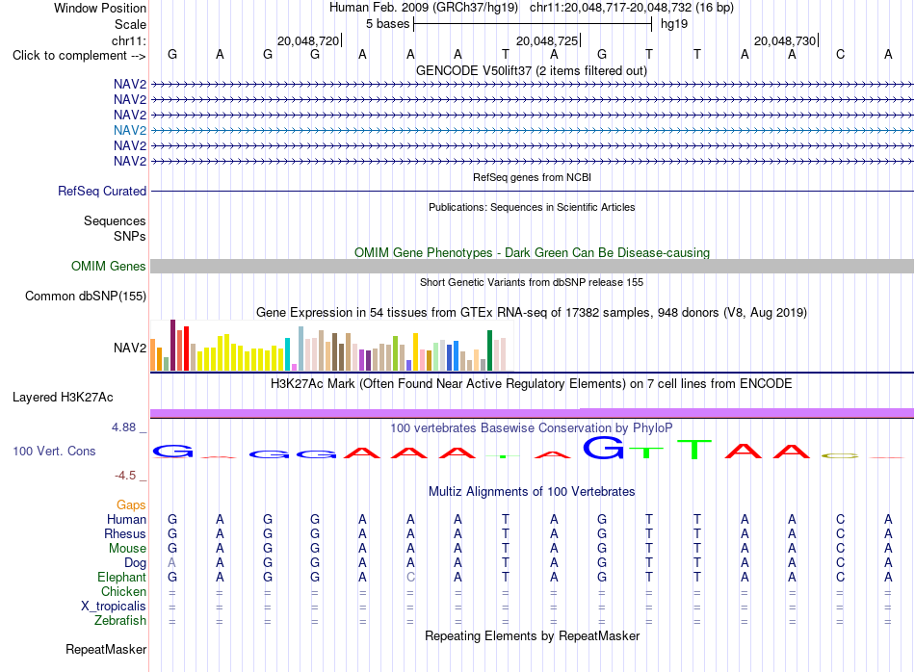Click the light-blue NAV2 transcript arrow line
Screen dimensions: 915x672
(x=533, y=130)
